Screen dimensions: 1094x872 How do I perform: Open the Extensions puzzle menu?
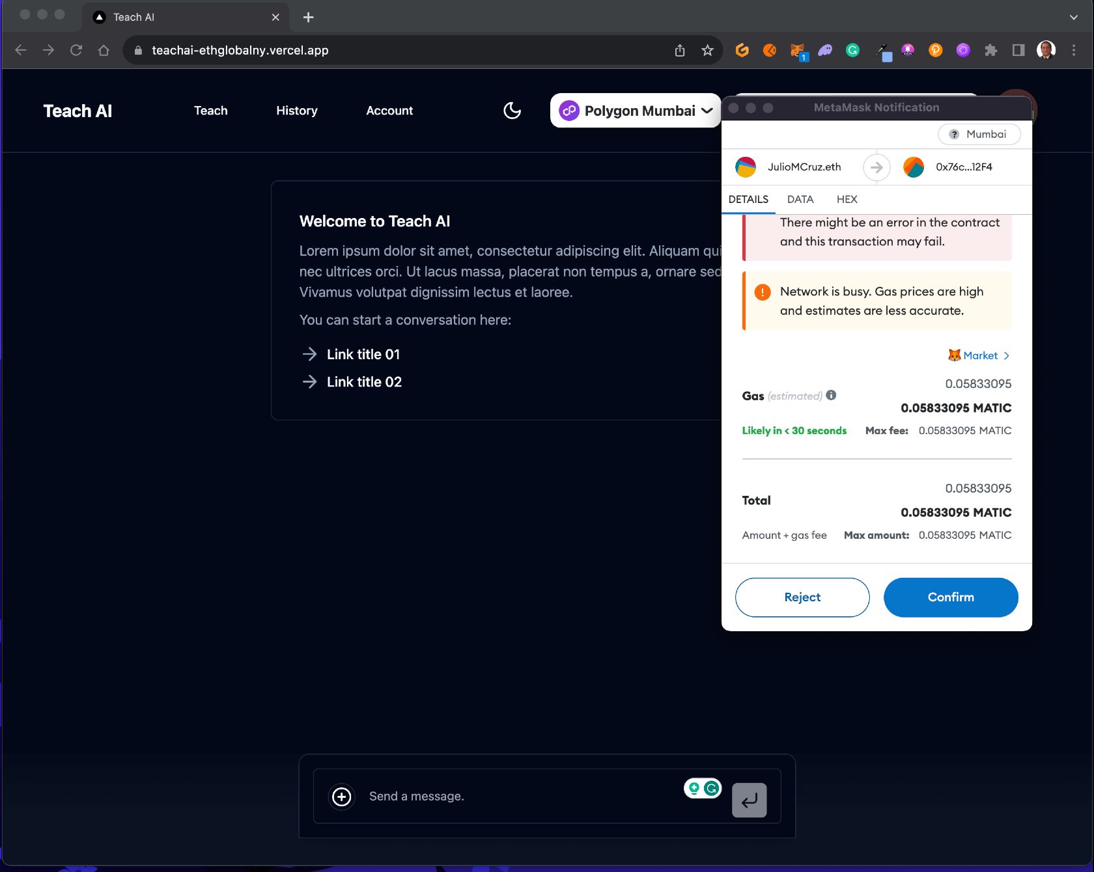click(x=991, y=50)
